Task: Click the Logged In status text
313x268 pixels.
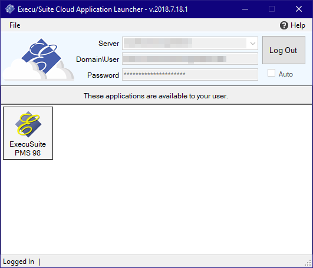Action: point(18,262)
